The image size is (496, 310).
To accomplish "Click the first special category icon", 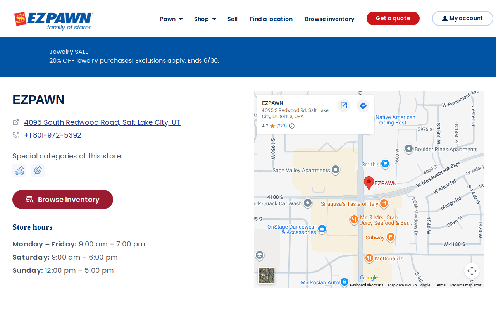I will [x=19, y=170].
